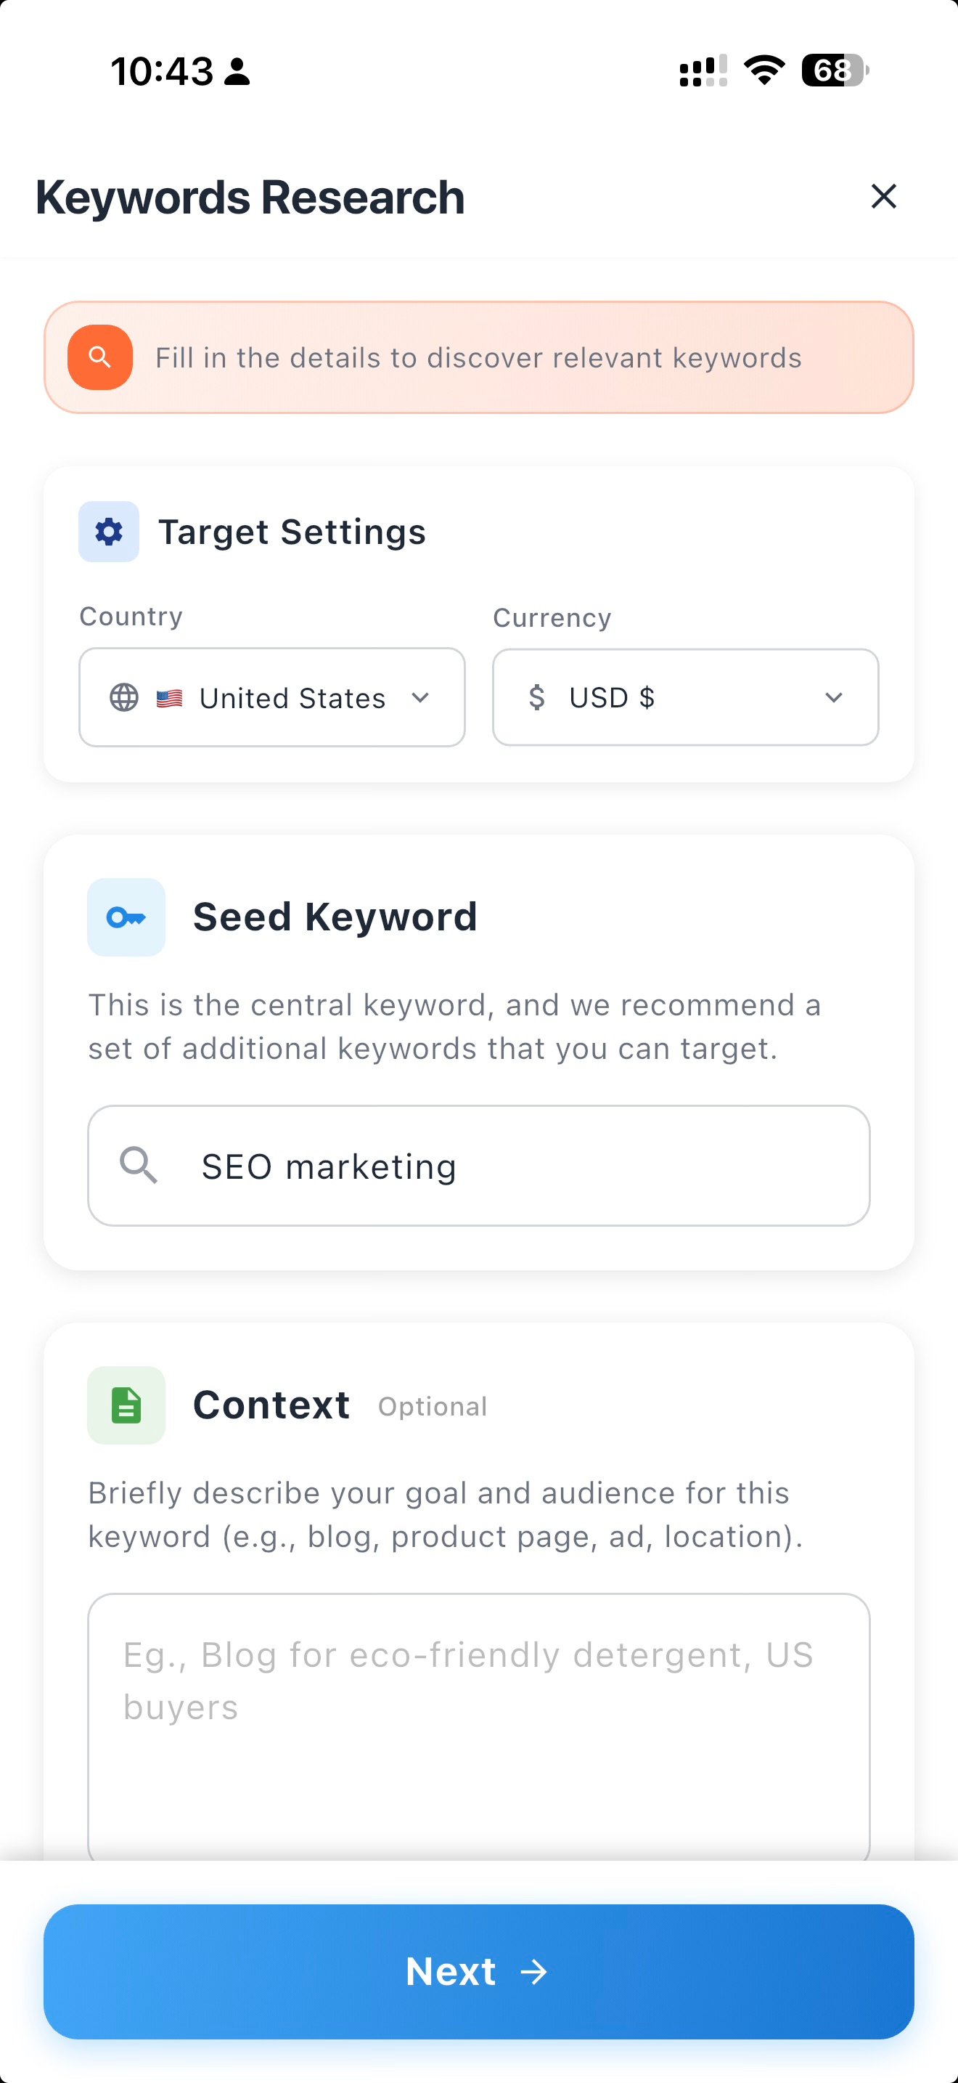
Task: Tap the fill-in details banner message
Action: click(x=478, y=357)
